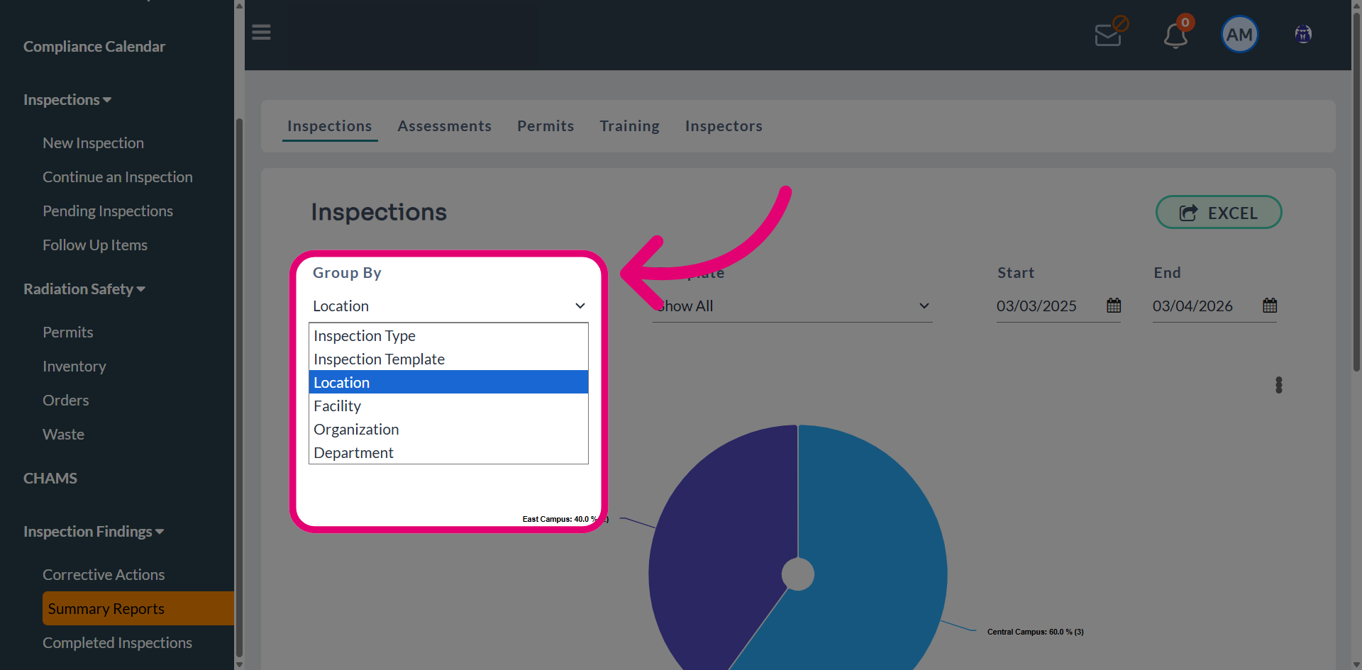
Task: Collapse the Inspections sidebar section
Action: pos(67,100)
